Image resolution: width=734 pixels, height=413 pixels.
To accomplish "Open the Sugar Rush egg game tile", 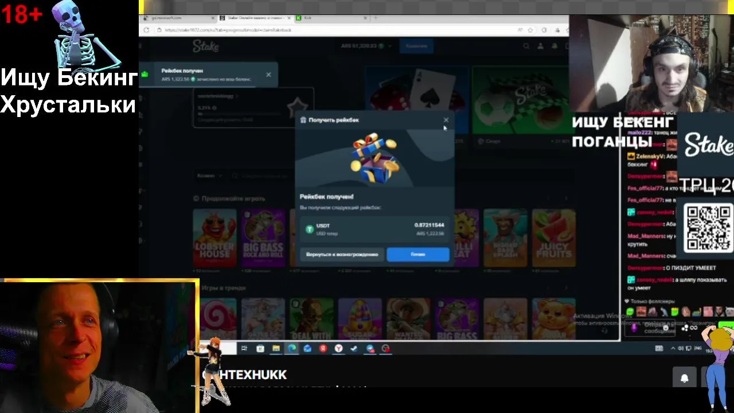I will point(360,319).
